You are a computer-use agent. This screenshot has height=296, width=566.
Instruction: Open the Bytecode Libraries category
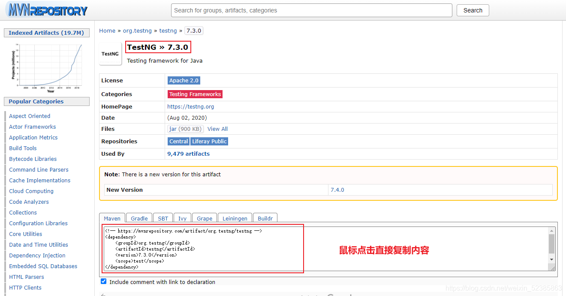point(33,159)
